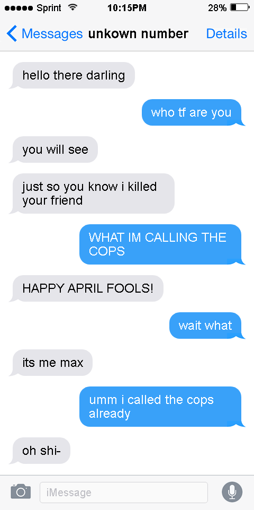Tap the Wi-Fi signal icon

[72, 7]
